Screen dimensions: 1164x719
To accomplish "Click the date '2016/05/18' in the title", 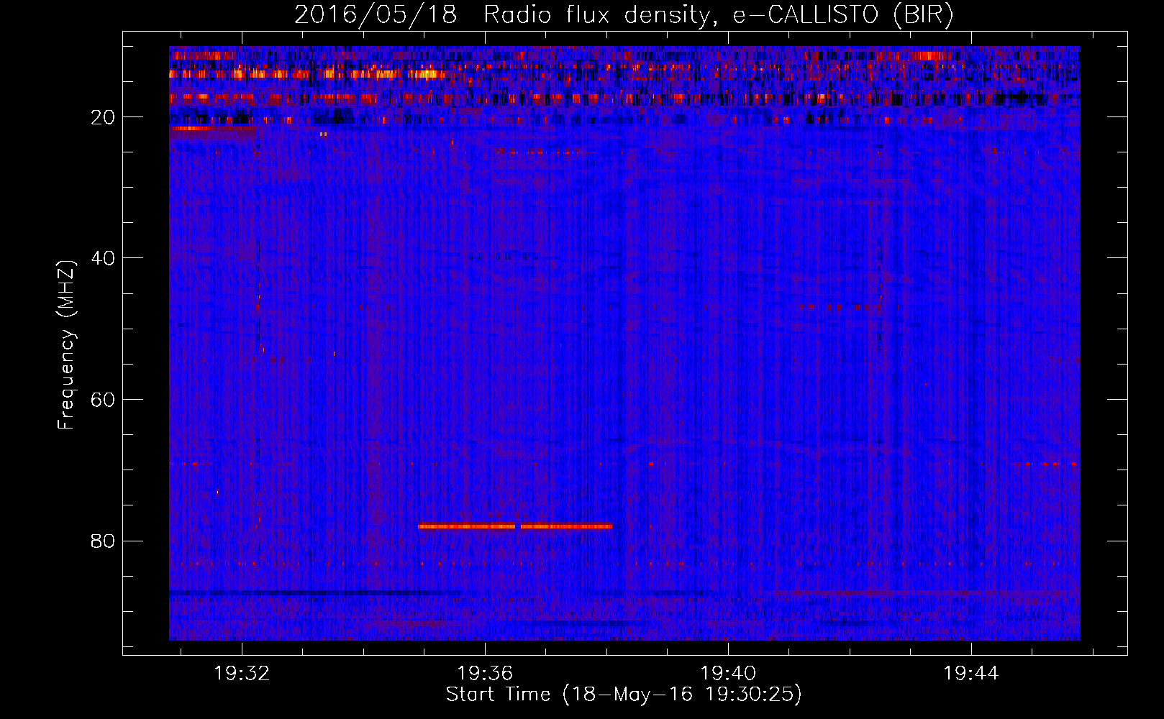I will 376,15.
